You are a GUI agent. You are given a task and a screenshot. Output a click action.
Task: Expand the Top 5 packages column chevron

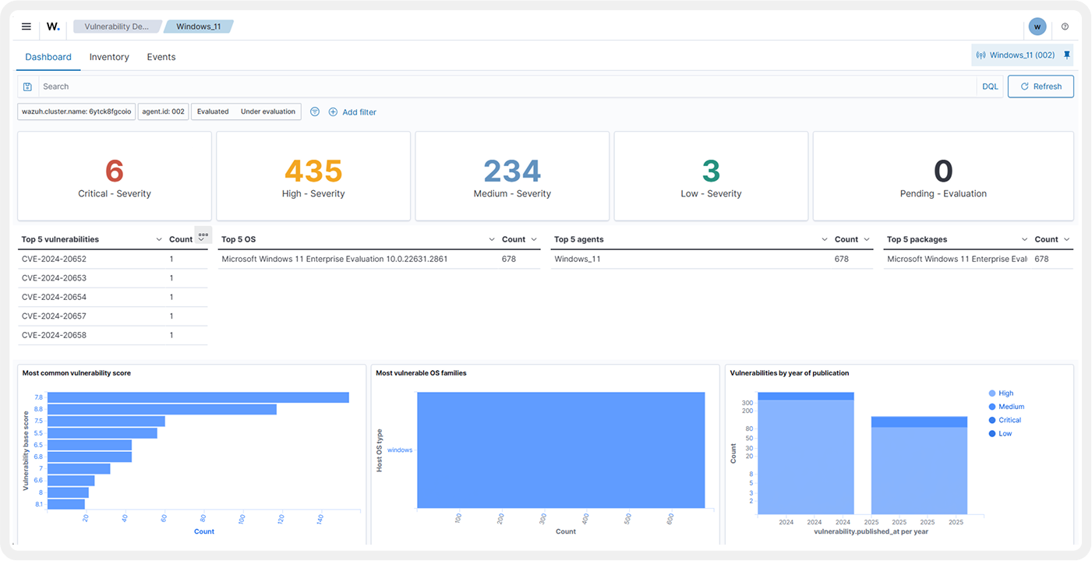click(x=1025, y=239)
